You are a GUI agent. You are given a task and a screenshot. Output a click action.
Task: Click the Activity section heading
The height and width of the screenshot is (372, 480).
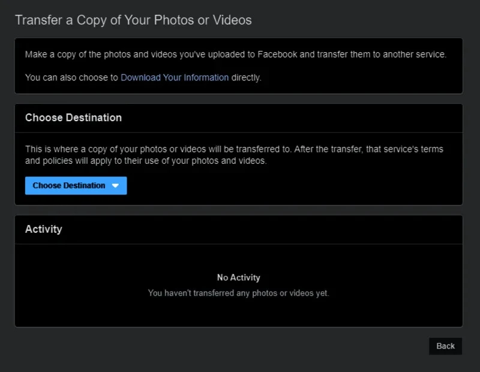[43, 229]
